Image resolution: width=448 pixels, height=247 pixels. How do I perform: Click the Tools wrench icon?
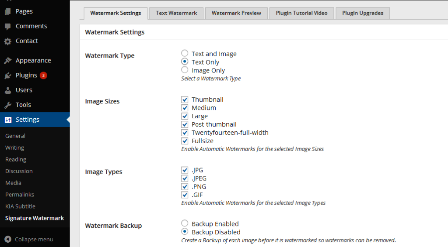coord(8,105)
